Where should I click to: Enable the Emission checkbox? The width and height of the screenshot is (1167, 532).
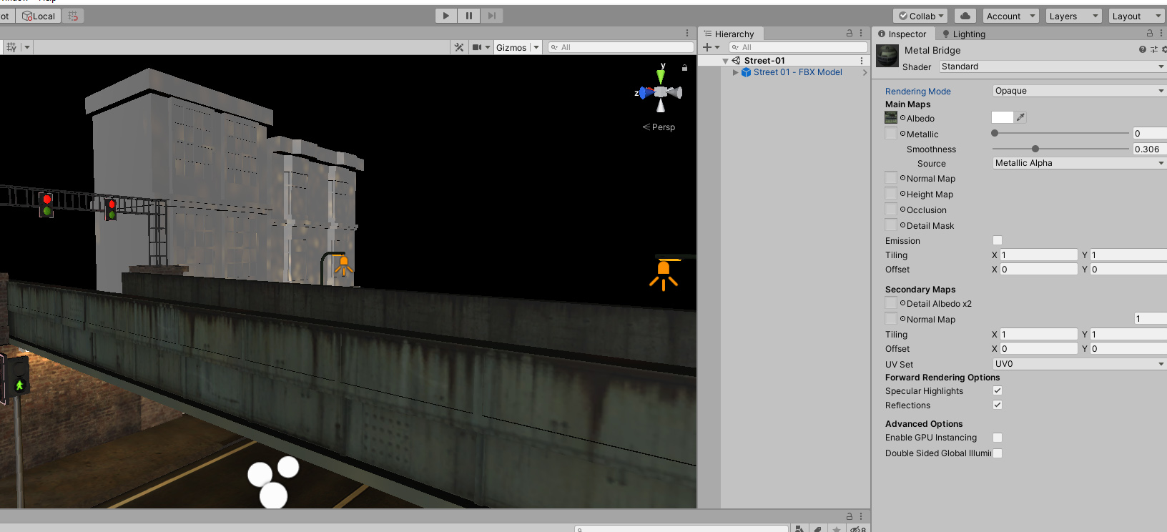[x=998, y=240]
